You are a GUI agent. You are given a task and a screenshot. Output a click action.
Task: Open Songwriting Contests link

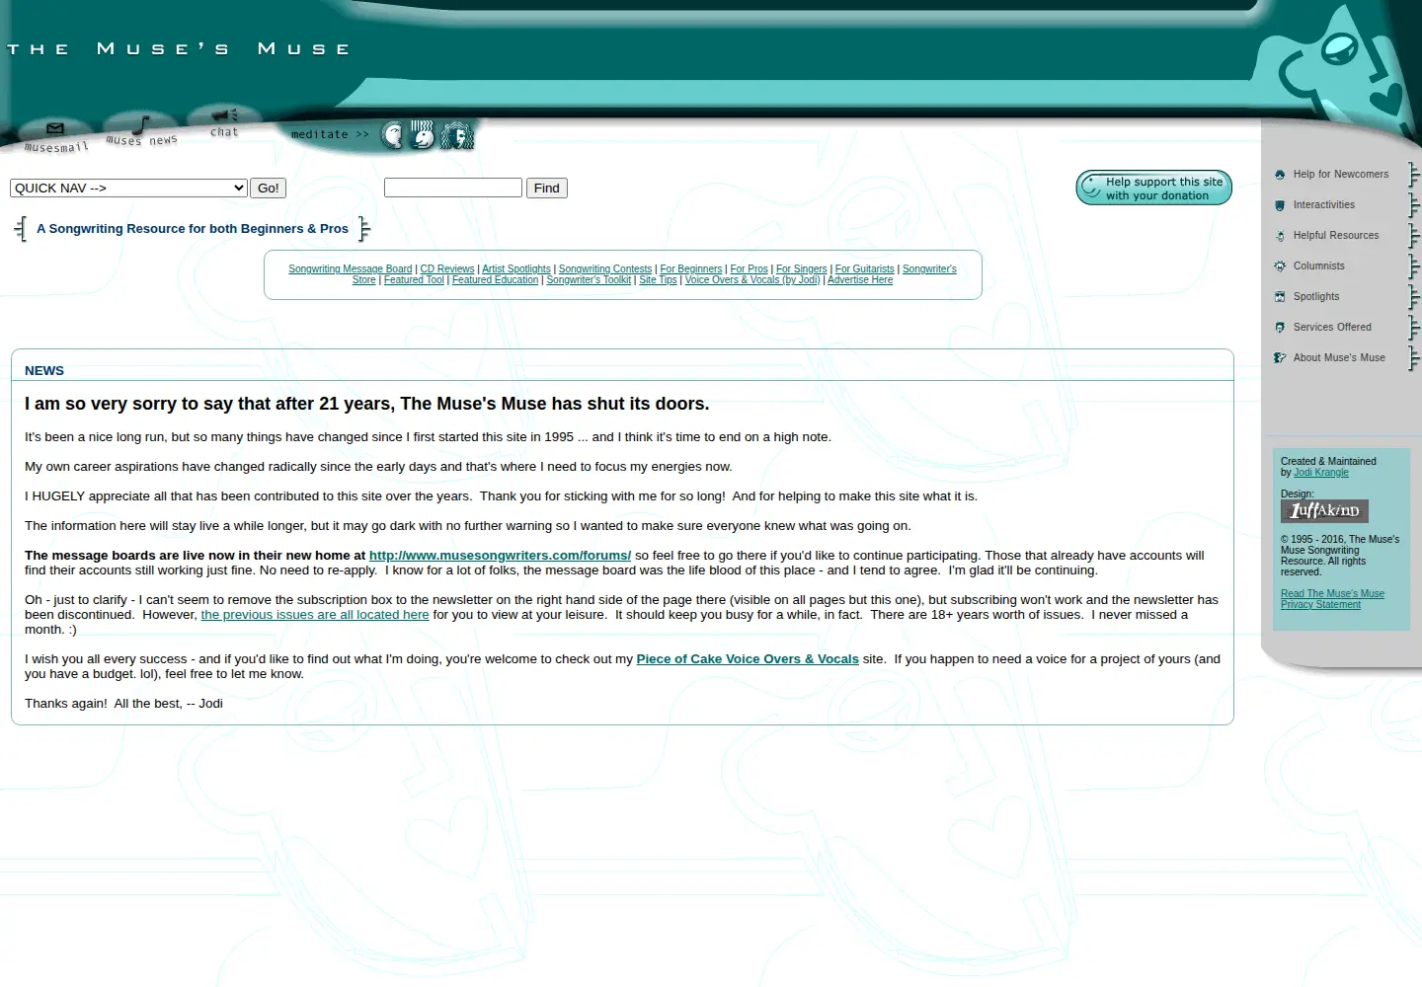(605, 269)
